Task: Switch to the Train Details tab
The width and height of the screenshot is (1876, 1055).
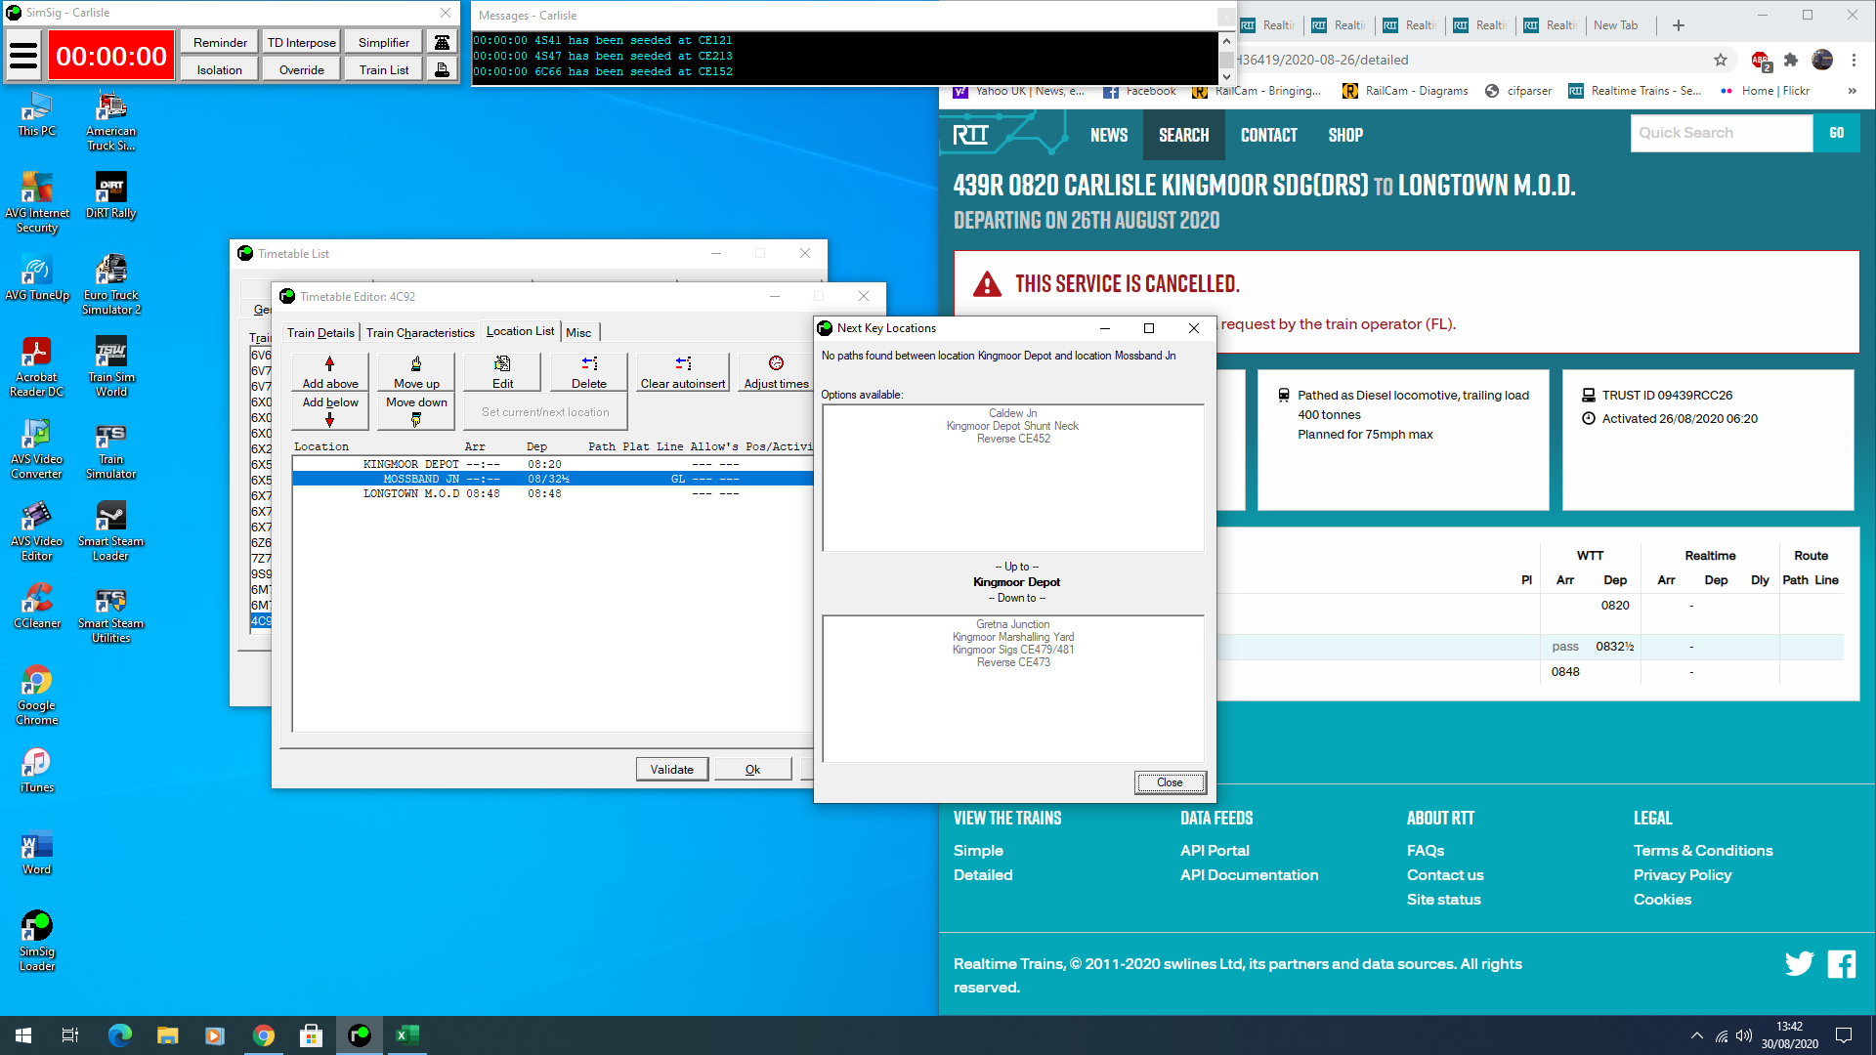Action: pyautogui.click(x=320, y=332)
